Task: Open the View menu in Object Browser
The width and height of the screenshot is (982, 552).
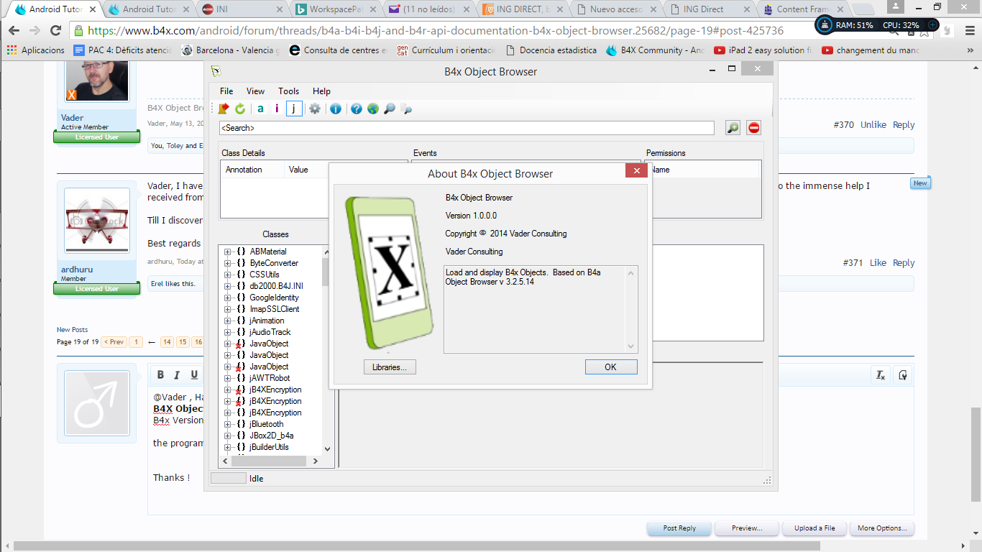Action: [x=255, y=91]
